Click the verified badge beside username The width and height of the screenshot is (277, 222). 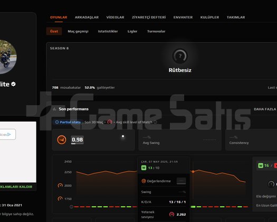(x=13, y=84)
